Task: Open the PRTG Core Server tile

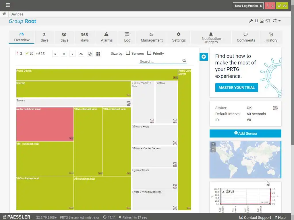Action: [185, 140]
